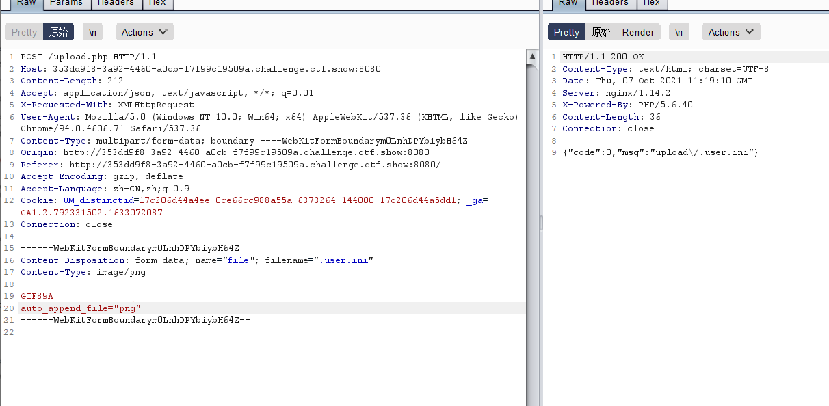Click X-Powered-By: PHP/5.6.40 line
Viewport: 829px width, 406px height.
click(x=627, y=105)
